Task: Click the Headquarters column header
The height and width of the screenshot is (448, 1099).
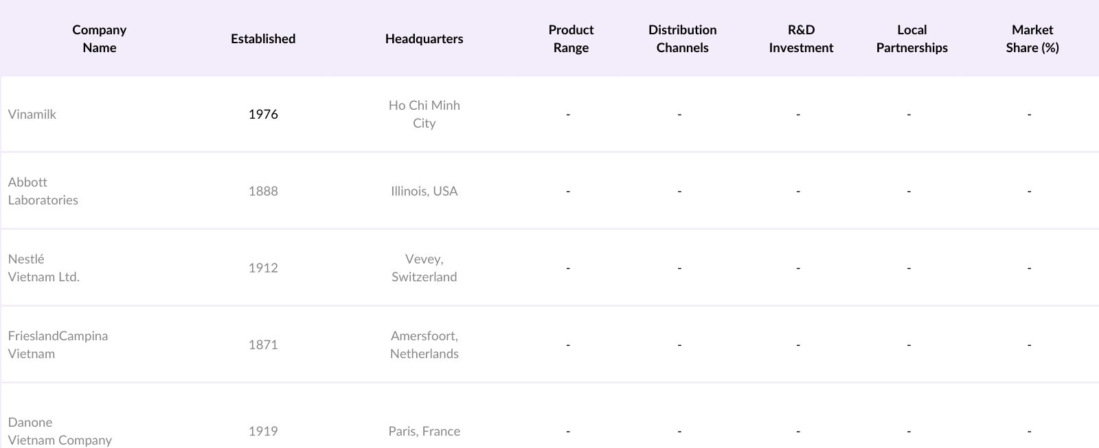Action: [x=424, y=38]
